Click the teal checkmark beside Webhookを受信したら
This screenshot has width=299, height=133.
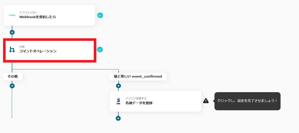[100, 15]
